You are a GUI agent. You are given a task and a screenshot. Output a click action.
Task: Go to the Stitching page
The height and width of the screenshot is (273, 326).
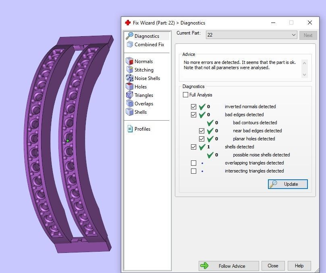(x=144, y=70)
